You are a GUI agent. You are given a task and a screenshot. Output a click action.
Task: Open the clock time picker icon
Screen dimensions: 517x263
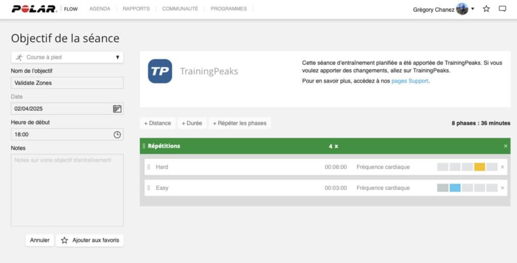[117, 135]
